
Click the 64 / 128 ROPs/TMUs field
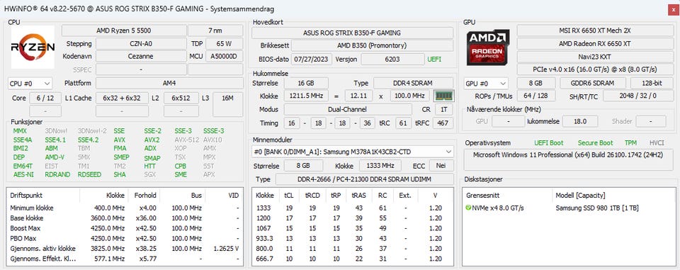535,96
